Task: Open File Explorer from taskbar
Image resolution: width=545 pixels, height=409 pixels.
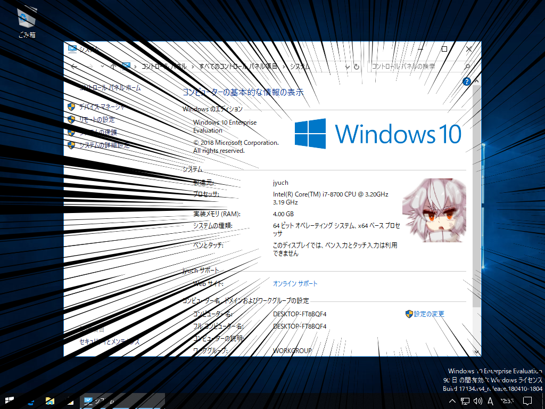Action: (49, 401)
